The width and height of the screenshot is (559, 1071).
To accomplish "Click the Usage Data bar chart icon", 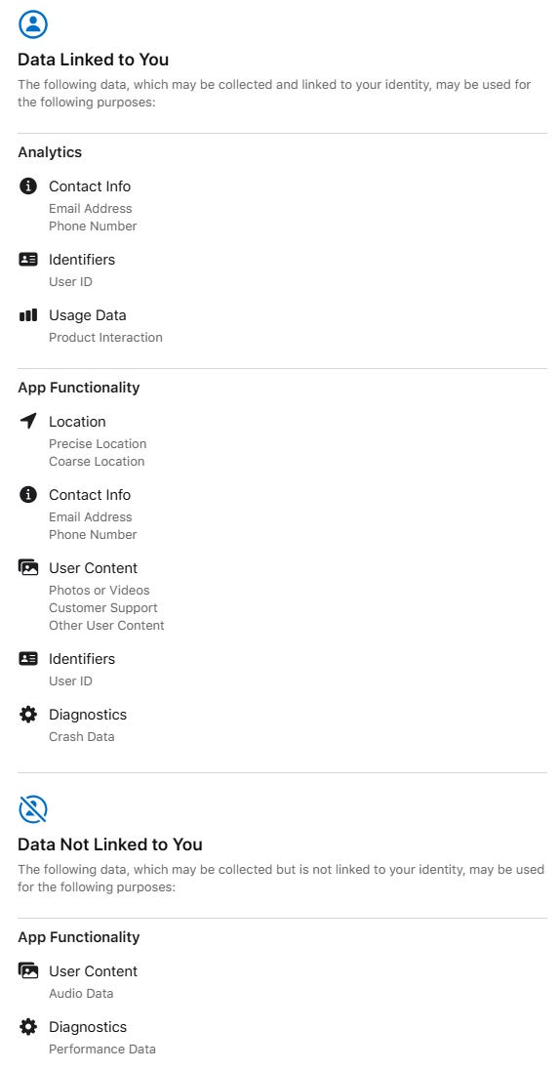I will tap(28, 315).
